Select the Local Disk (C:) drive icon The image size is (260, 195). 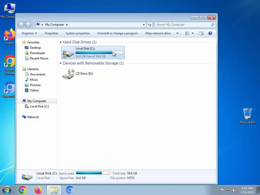(x=68, y=54)
